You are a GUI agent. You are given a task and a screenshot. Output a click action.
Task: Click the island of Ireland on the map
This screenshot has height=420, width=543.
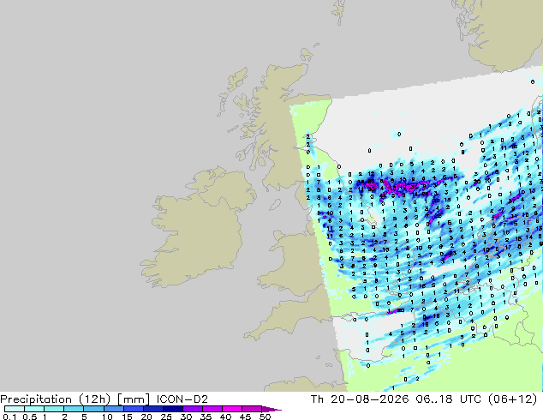pyautogui.click(x=197, y=225)
